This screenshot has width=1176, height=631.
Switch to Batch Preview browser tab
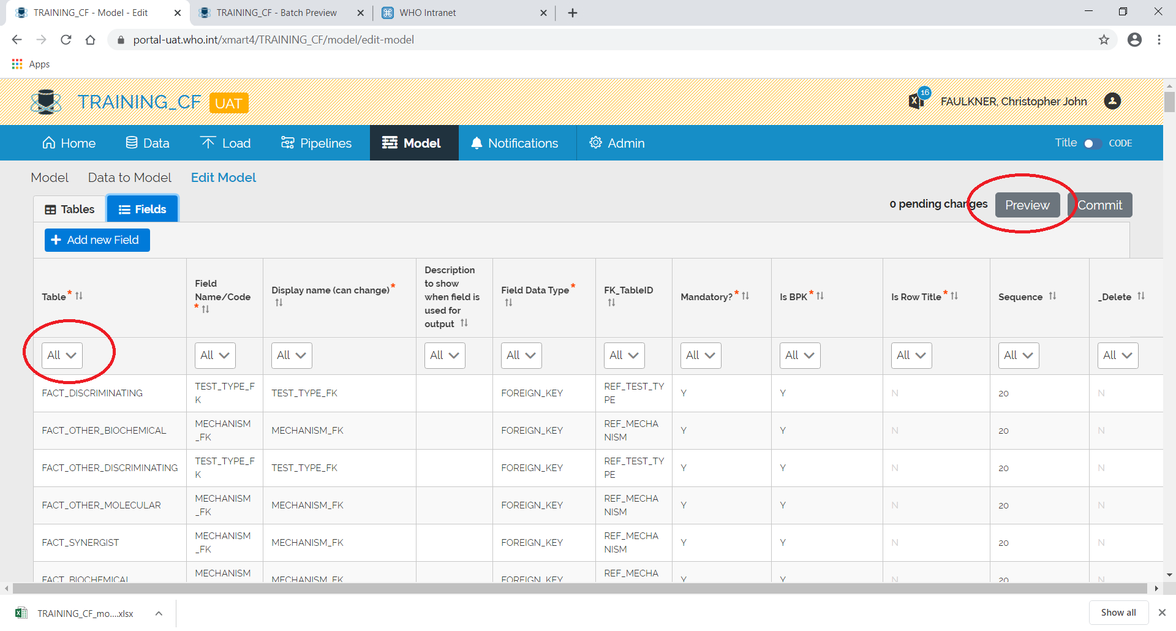[x=276, y=13]
